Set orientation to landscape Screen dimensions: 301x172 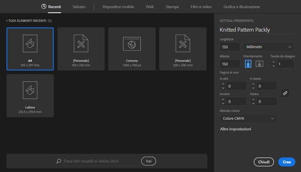click(259, 64)
